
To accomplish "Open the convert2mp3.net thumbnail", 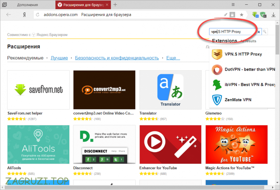I will click(104, 90).
